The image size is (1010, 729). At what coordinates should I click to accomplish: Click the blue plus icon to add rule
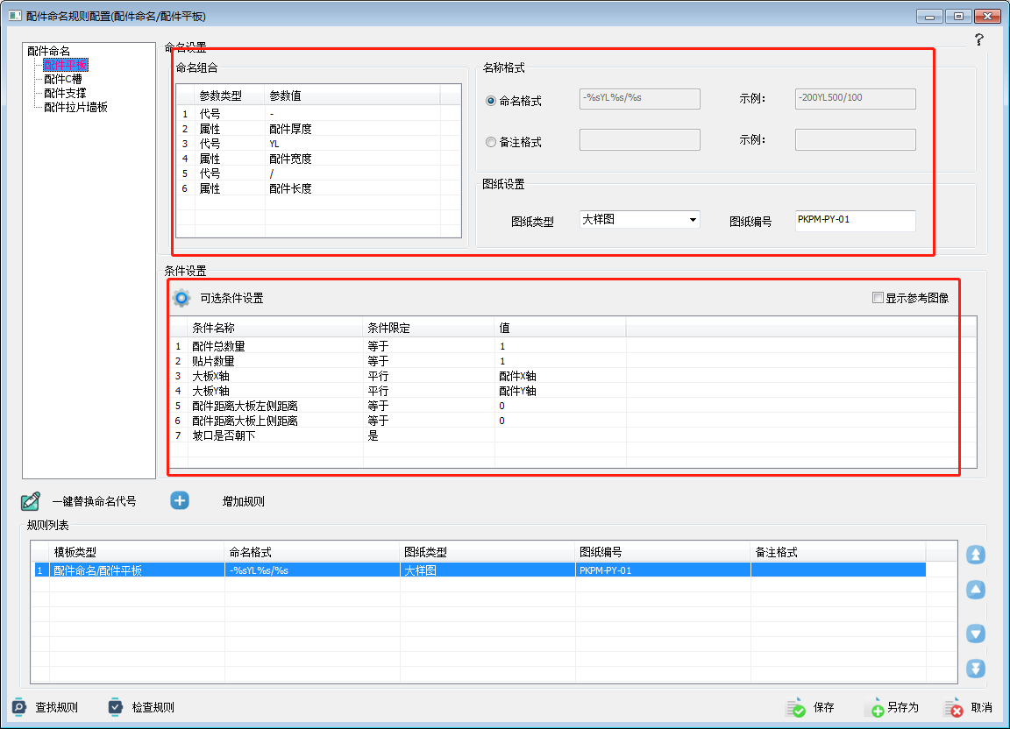point(180,501)
